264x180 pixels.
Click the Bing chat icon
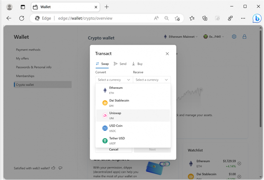(257, 18)
